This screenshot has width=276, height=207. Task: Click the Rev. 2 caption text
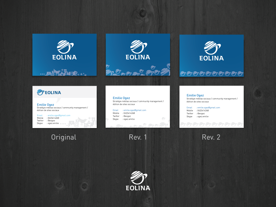pyautogui.click(x=211, y=137)
